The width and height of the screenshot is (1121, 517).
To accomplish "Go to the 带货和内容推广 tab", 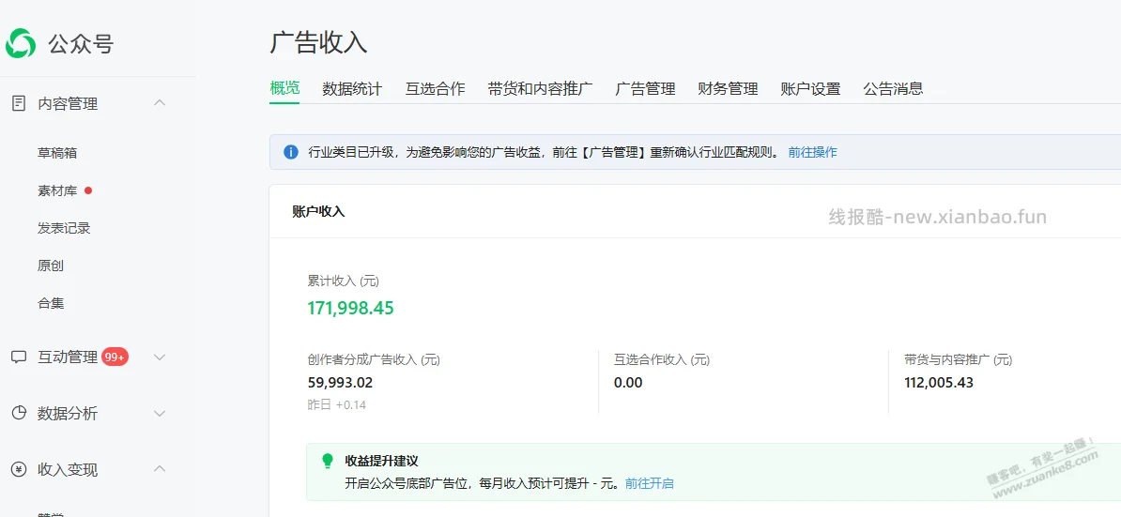I will [540, 88].
